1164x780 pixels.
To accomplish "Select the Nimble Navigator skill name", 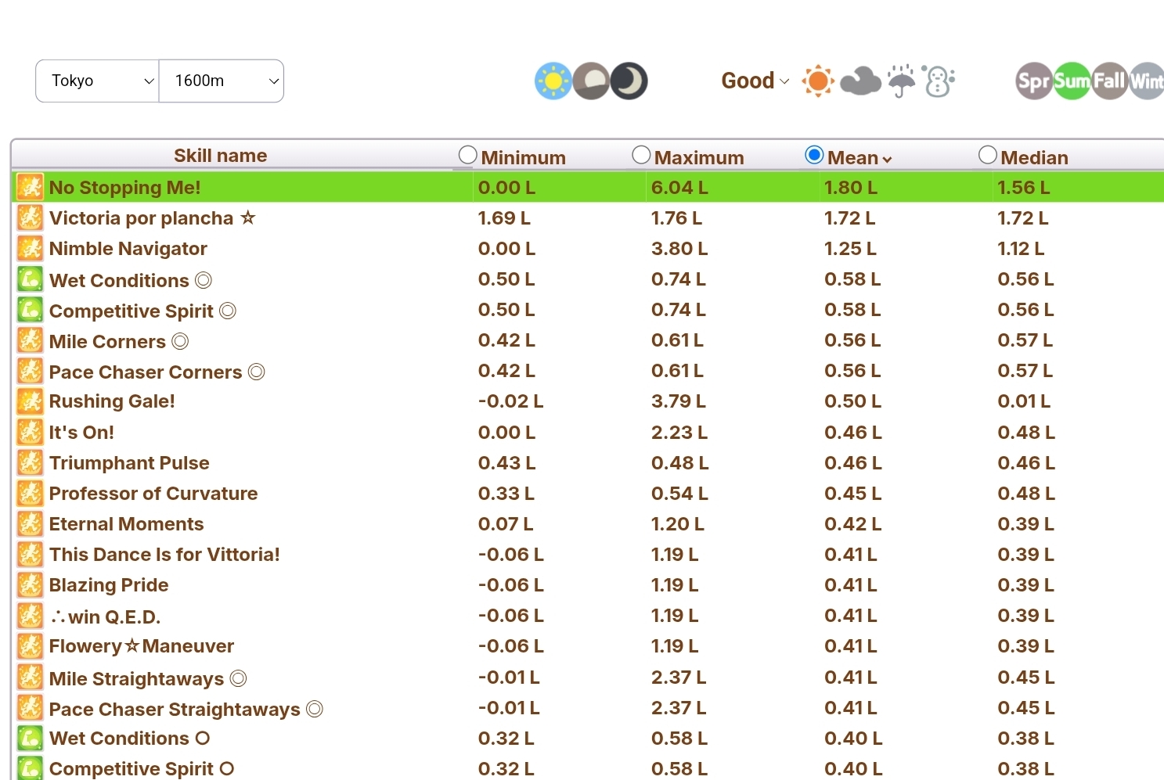I will [x=128, y=248].
